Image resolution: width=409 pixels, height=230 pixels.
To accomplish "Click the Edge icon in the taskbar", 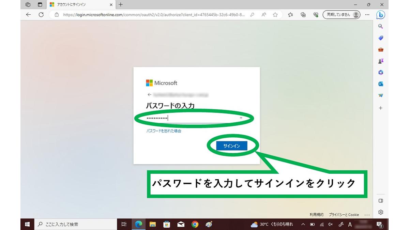I will [x=138, y=224].
